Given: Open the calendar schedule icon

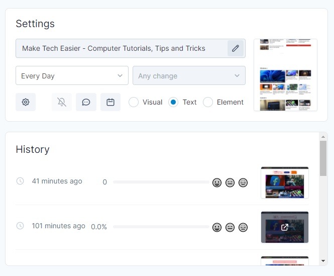Looking at the screenshot, I should [110, 102].
